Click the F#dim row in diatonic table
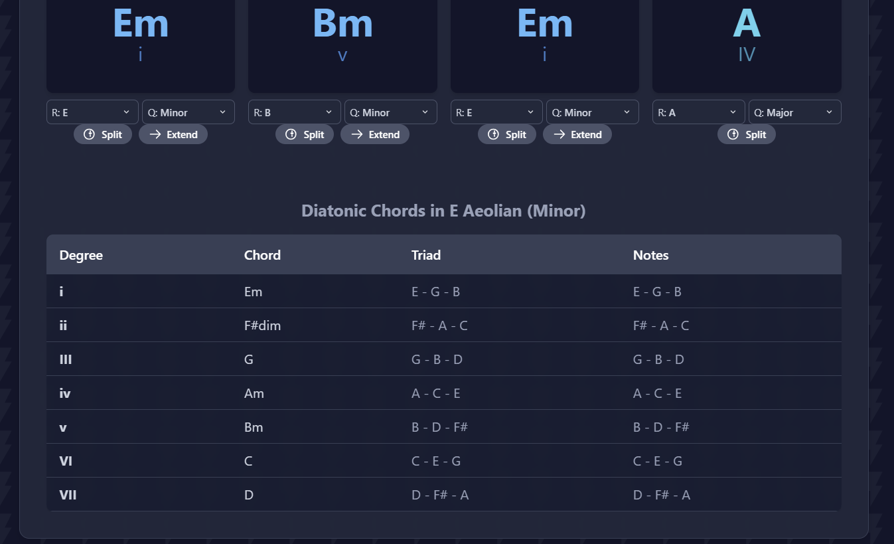The height and width of the screenshot is (544, 894). (x=444, y=325)
